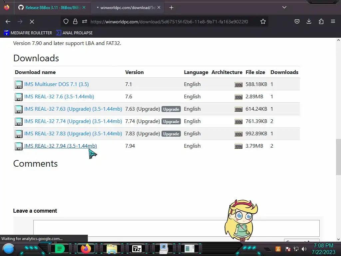
Task: Click the File size column header
Action: click(x=255, y=72)
